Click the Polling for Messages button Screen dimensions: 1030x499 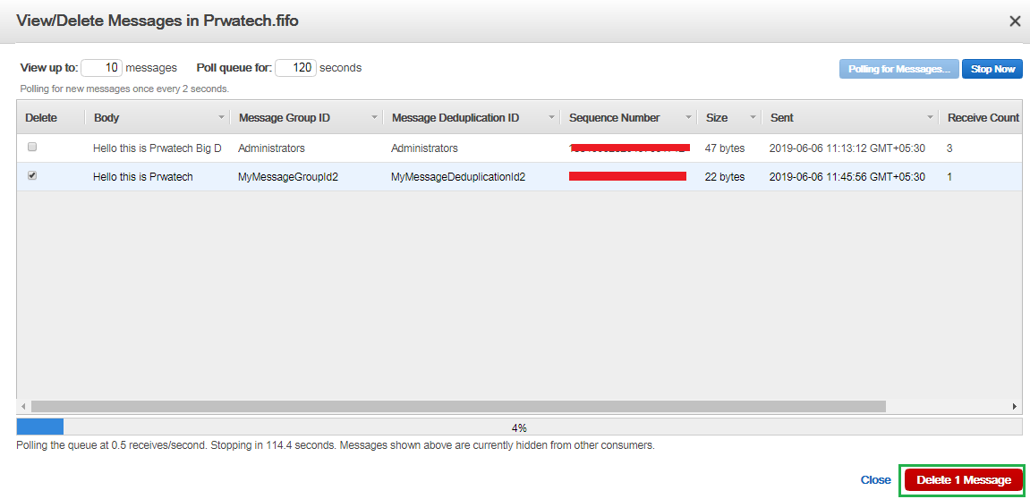[899, 69]
